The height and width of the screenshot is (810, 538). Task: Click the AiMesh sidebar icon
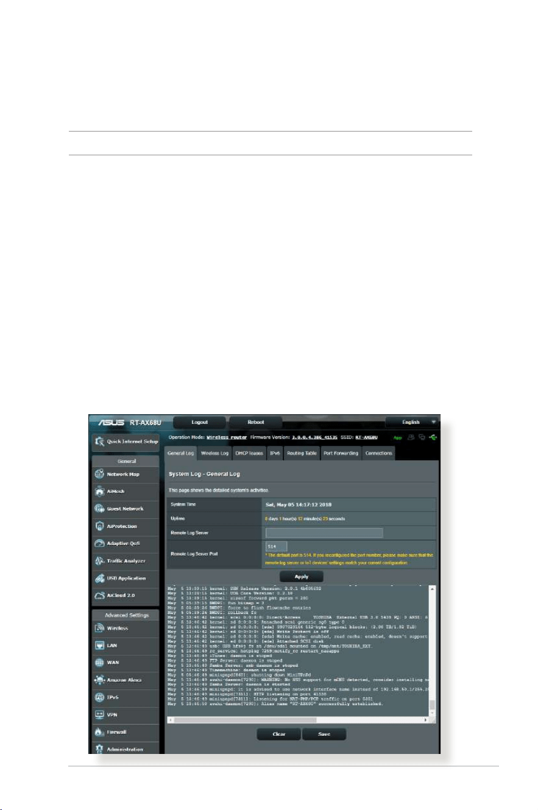(101, 491)
